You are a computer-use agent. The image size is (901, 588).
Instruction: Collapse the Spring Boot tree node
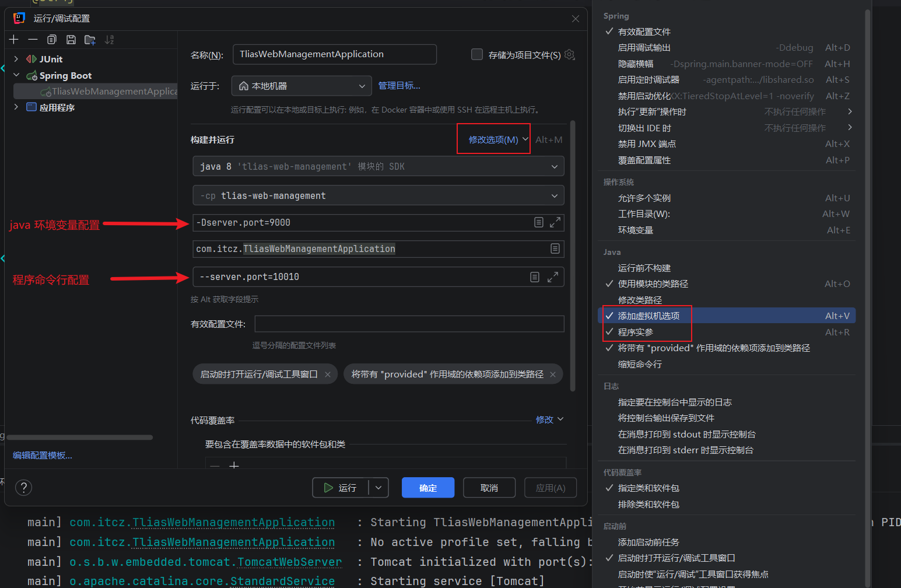point(16,75)
